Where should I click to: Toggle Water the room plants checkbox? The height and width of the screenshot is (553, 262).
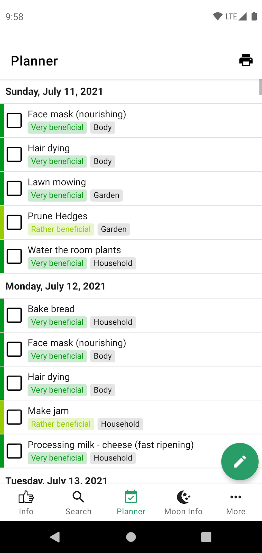coord(14,256)
